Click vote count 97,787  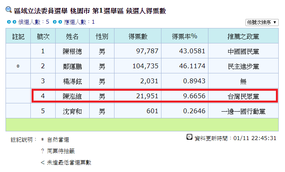pos(147,51)
